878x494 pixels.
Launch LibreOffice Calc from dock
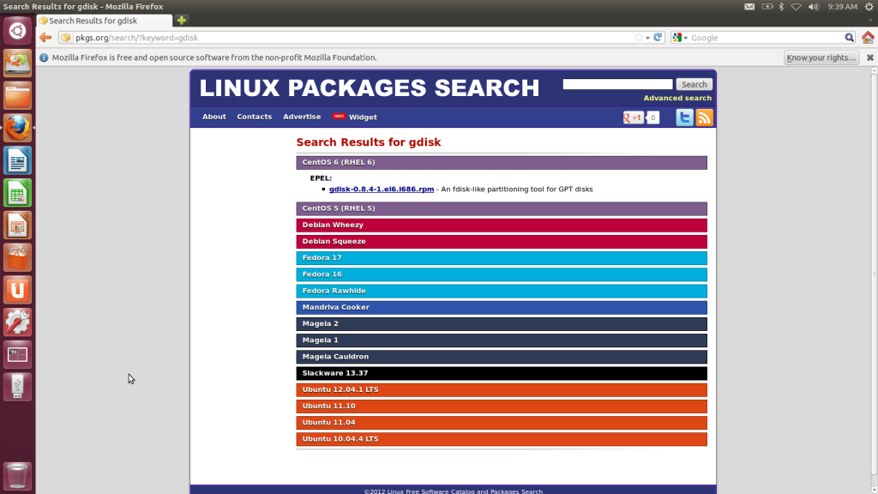pos(17,193)
